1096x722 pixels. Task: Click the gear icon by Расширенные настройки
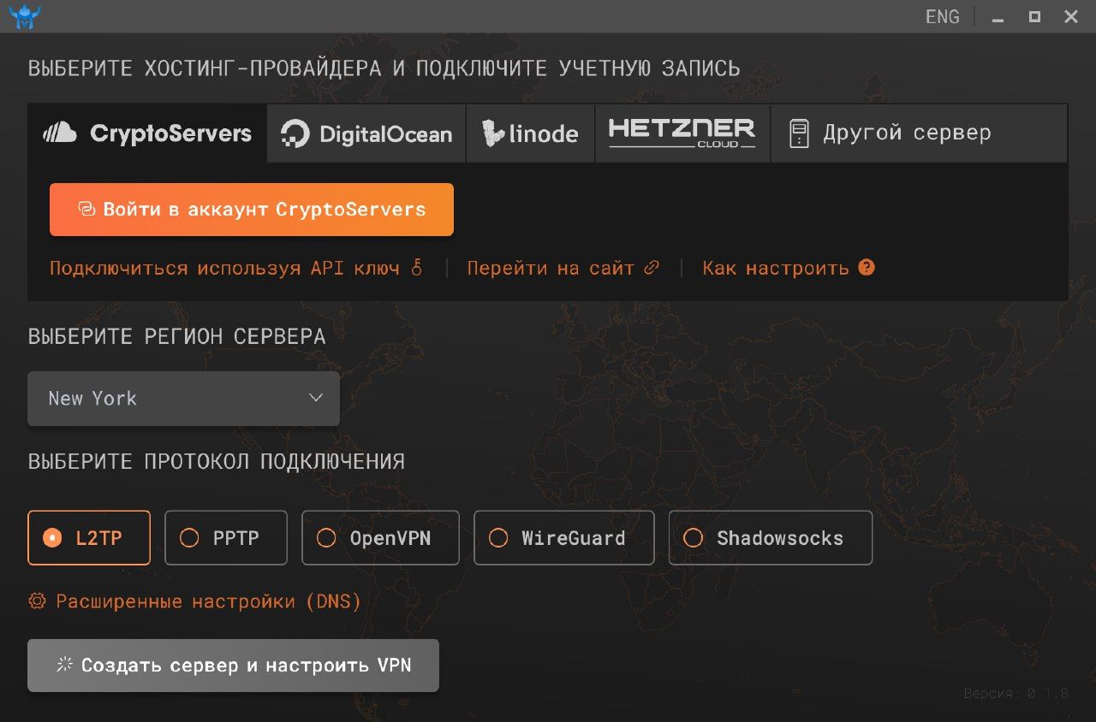click(x=37, y=601)
